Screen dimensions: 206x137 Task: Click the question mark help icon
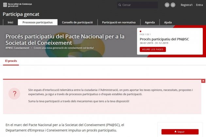pyautogui.click(x=14, y=94)
